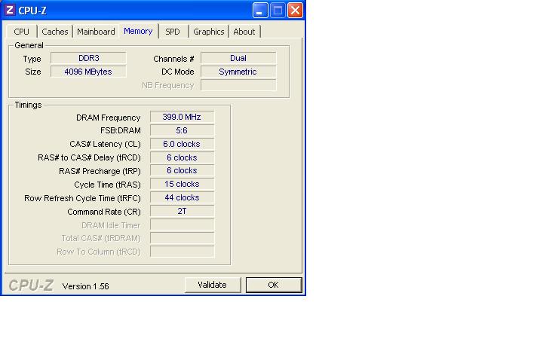Click the tRCD 6 clocks value

tap(183, 157)
